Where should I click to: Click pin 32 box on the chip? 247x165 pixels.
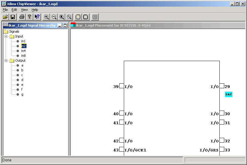coord(222,140)
